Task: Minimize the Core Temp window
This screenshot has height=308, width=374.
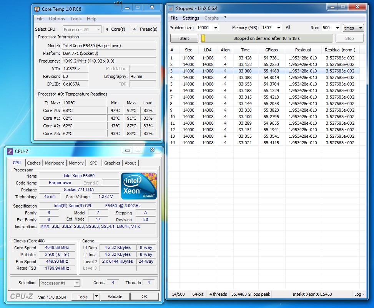Action: pos(127,8)
